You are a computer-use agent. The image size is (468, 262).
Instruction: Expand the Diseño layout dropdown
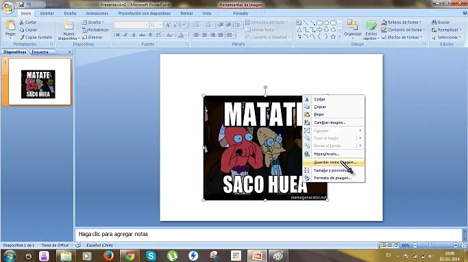93,22
